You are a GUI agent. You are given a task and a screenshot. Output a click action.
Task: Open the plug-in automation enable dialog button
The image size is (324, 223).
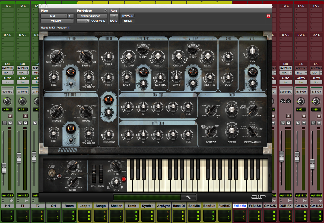[x=114, y=16]
